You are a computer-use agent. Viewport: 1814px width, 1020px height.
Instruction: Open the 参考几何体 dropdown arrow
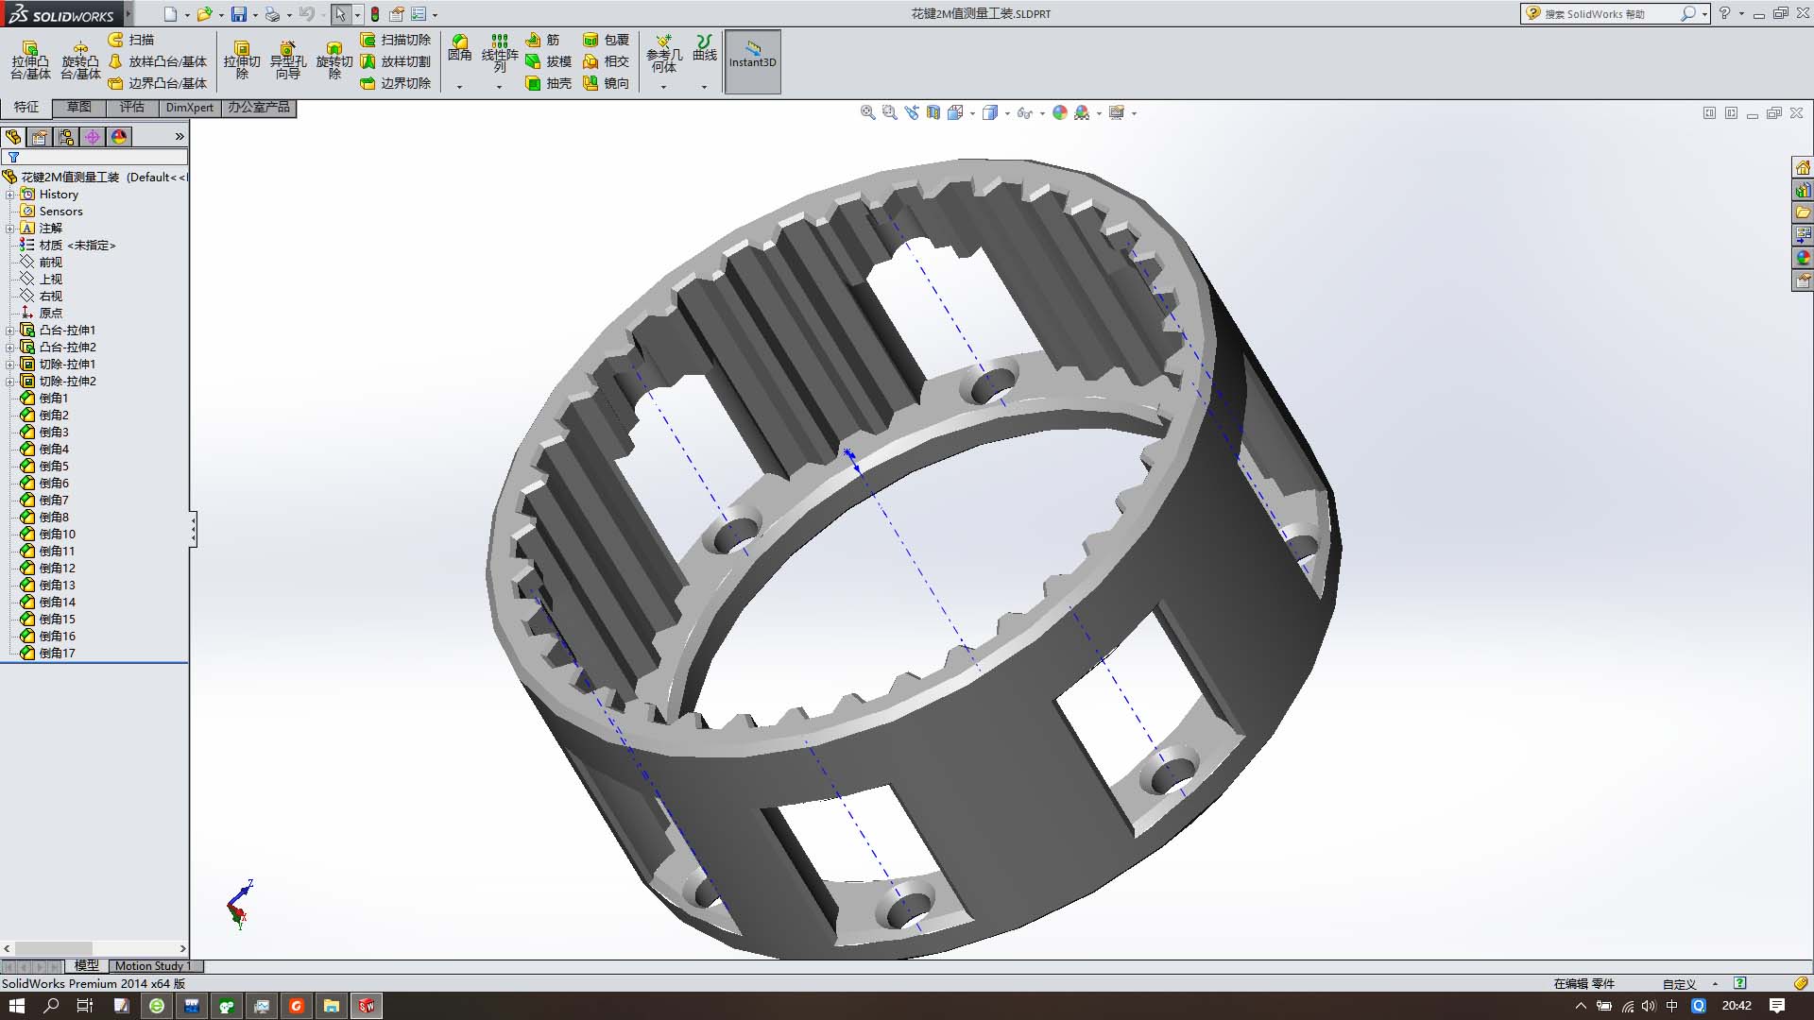tap(664, 87)
